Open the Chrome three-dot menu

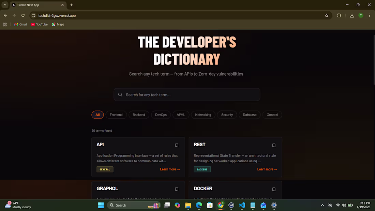click(370, 15)
